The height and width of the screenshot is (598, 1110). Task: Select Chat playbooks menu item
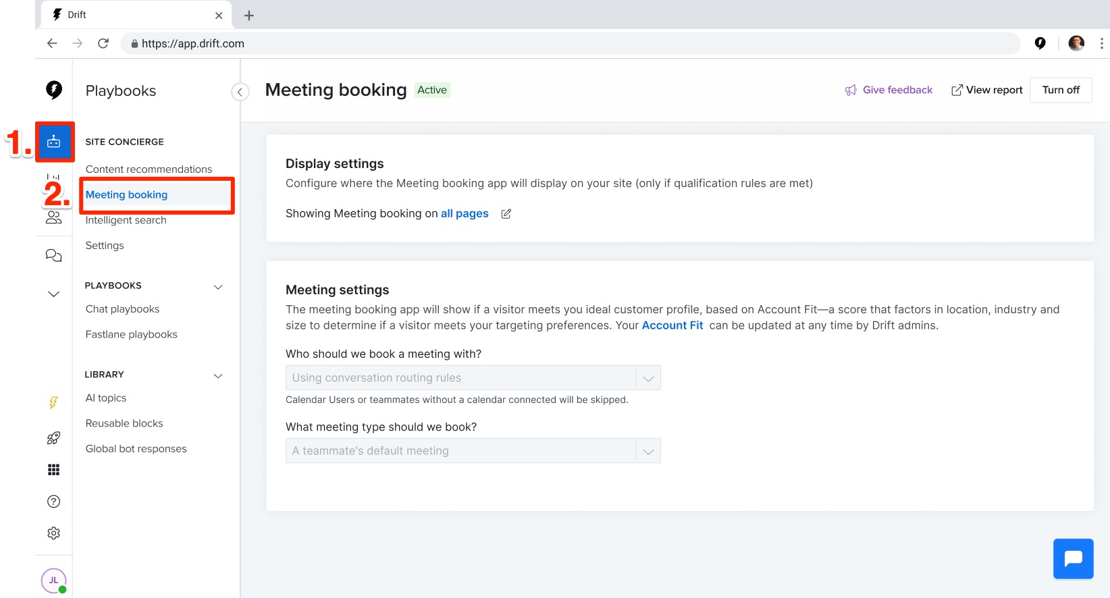(122, 309)
